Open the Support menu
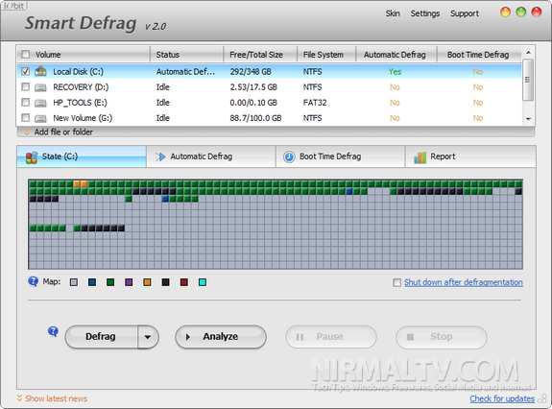552x409 pixels. click(465, 13)
